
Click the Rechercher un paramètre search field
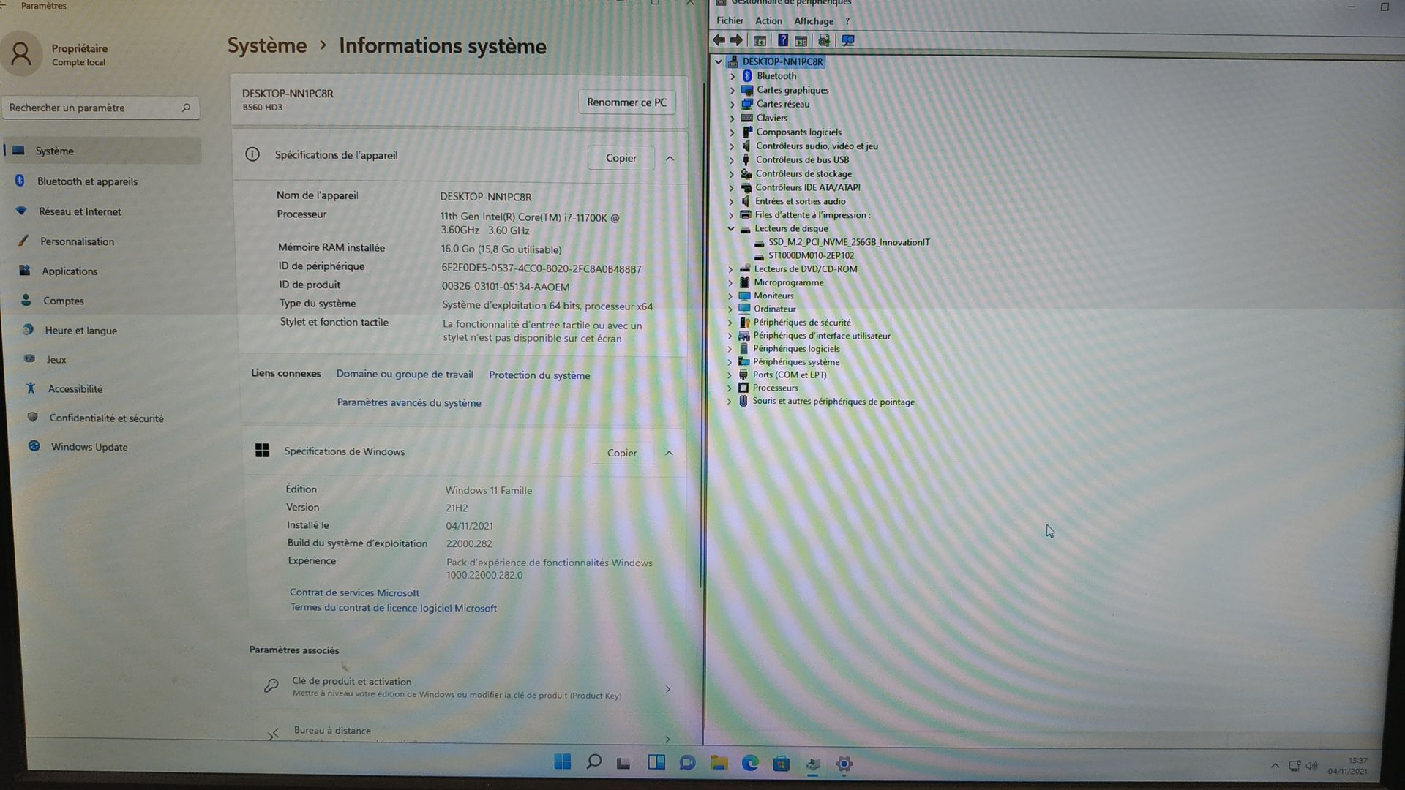(x=100, y=108)
